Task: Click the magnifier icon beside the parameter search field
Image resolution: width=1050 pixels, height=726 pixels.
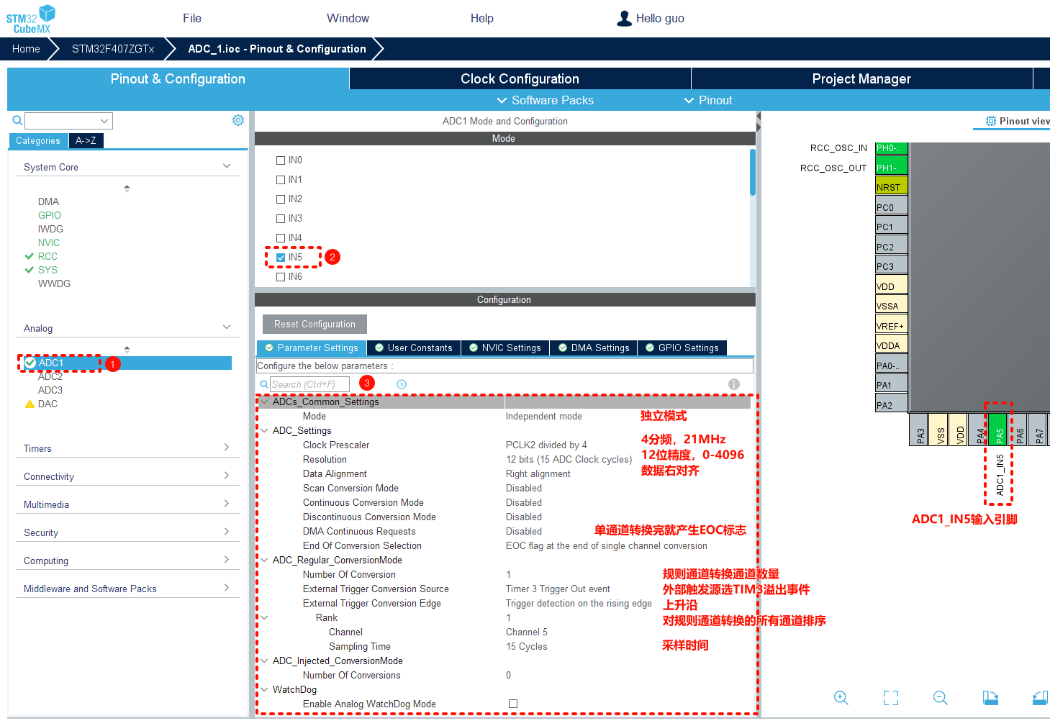Action: click(x=264, y=385)
